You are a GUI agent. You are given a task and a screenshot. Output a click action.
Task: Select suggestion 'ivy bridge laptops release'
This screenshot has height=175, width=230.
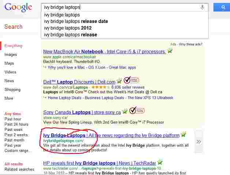pyautogui.click(x=124, y=35)
